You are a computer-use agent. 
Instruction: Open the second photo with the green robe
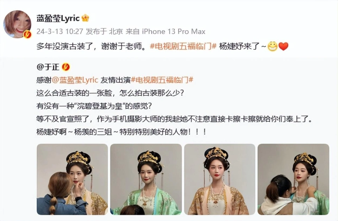[146, 179]
